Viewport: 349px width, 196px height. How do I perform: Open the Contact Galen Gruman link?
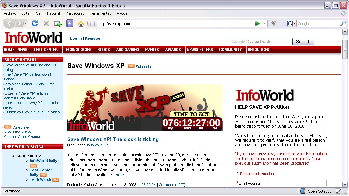point(23,137)
